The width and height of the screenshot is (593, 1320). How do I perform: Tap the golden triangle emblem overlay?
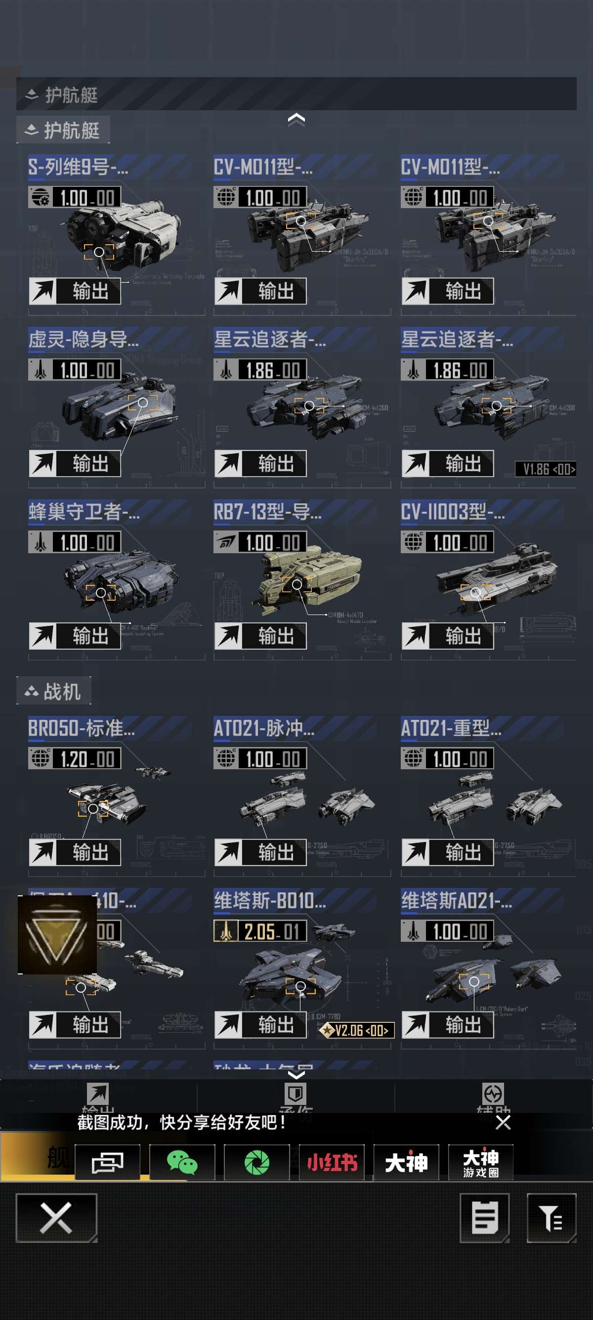pos(57,934)
